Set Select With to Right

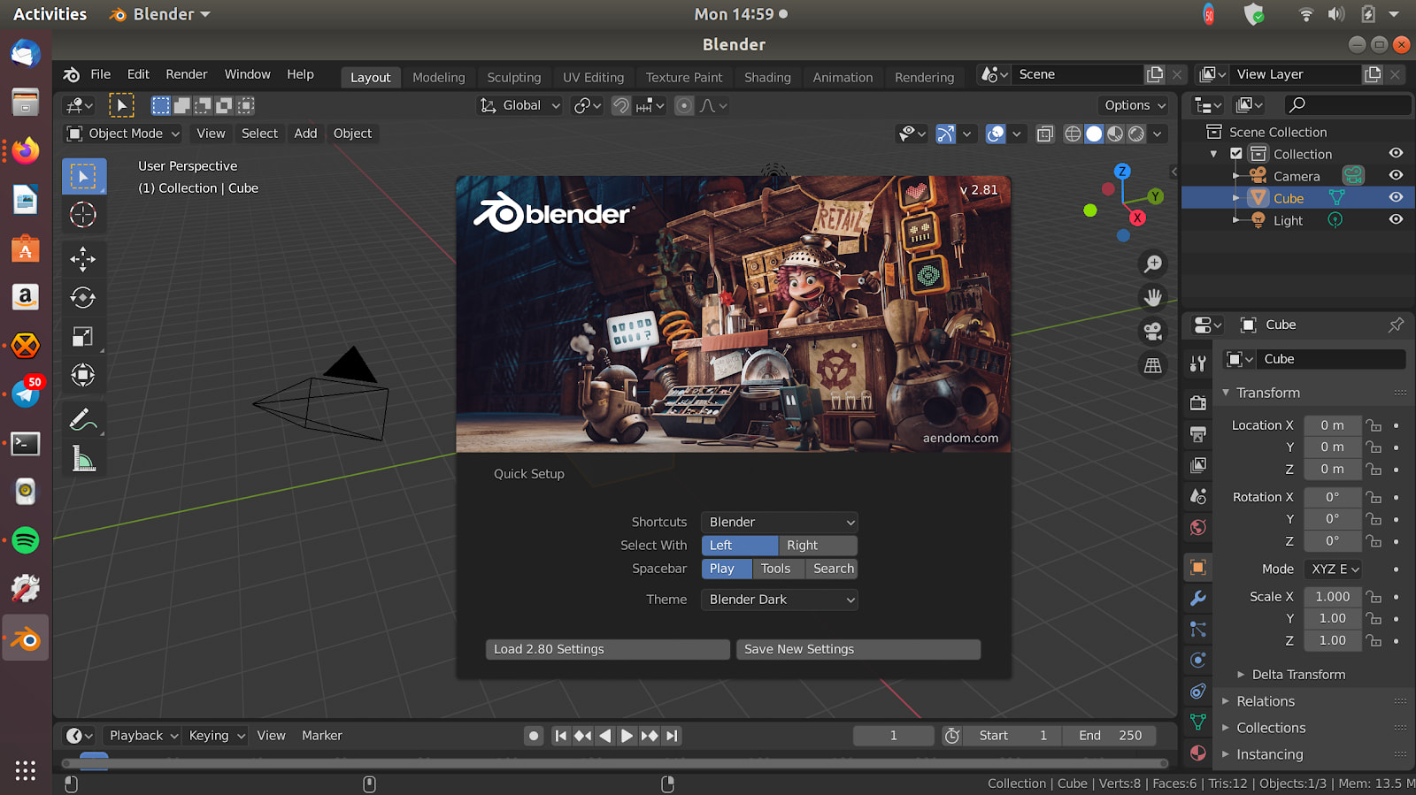pos(817,546)
